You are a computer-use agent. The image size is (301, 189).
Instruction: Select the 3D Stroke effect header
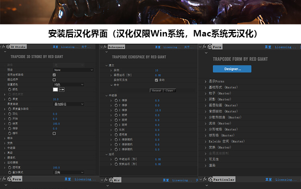[18, 46]
